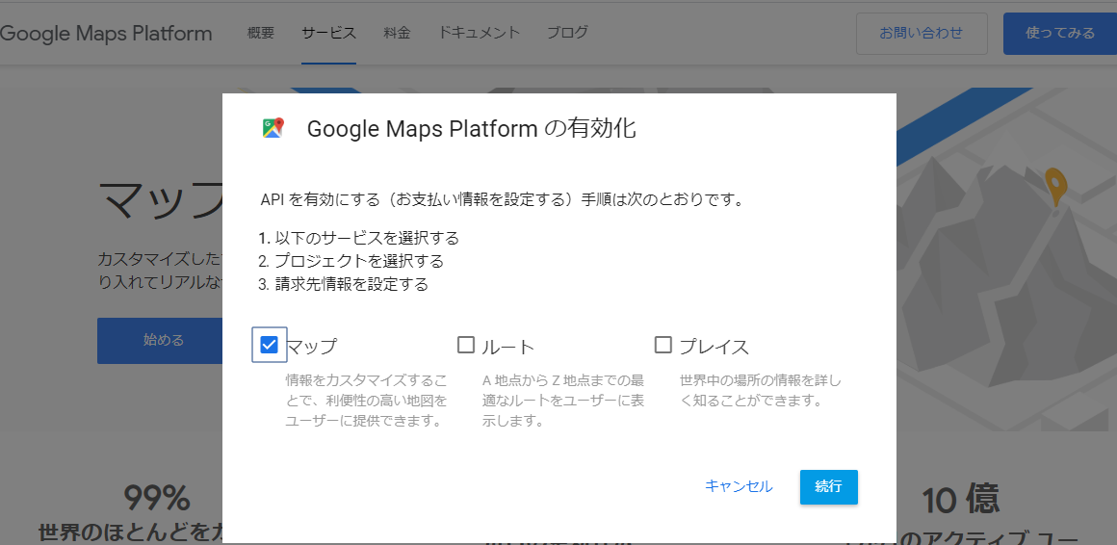Click the マップ label text
The width and height of the screenshot is (1117, 545).
pos(311,347)
